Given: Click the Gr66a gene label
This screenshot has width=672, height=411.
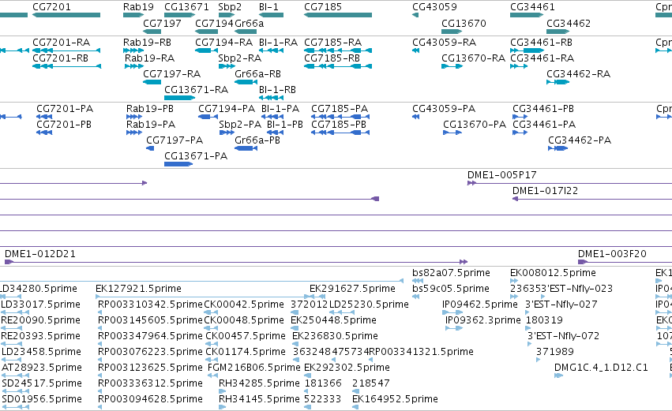Looking at the screenshot, I should click(x=249, y=24).
